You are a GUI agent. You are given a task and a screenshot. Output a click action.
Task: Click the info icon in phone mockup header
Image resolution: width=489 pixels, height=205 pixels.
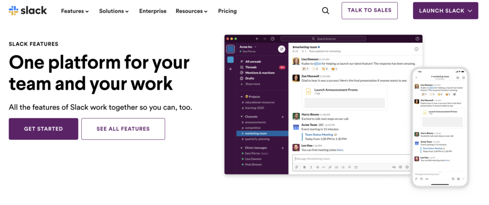click(463, 78)
